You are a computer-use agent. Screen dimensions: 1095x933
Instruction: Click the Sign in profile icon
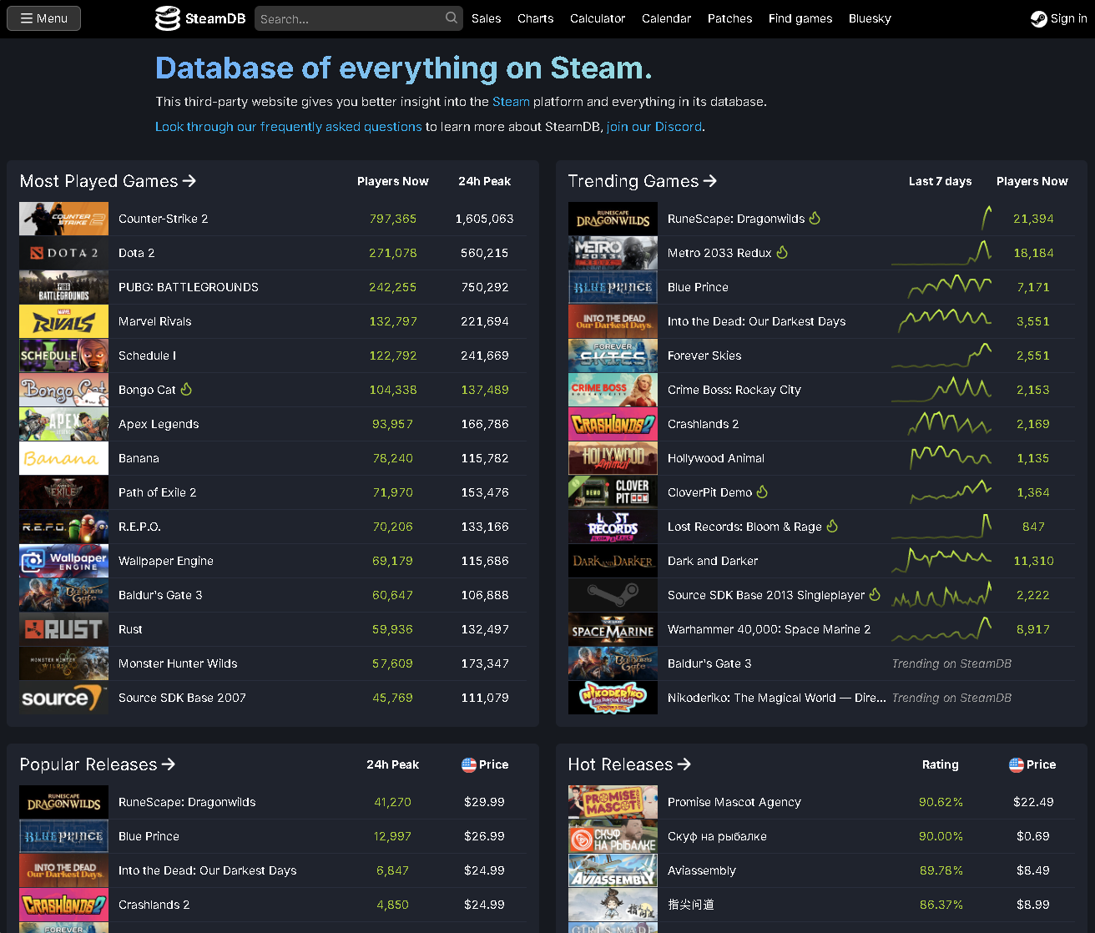pyautogui.click(x=1038, y=18)
